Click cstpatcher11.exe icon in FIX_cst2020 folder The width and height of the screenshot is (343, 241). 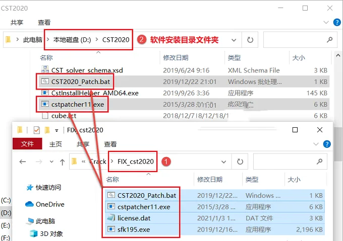point(111,206)
